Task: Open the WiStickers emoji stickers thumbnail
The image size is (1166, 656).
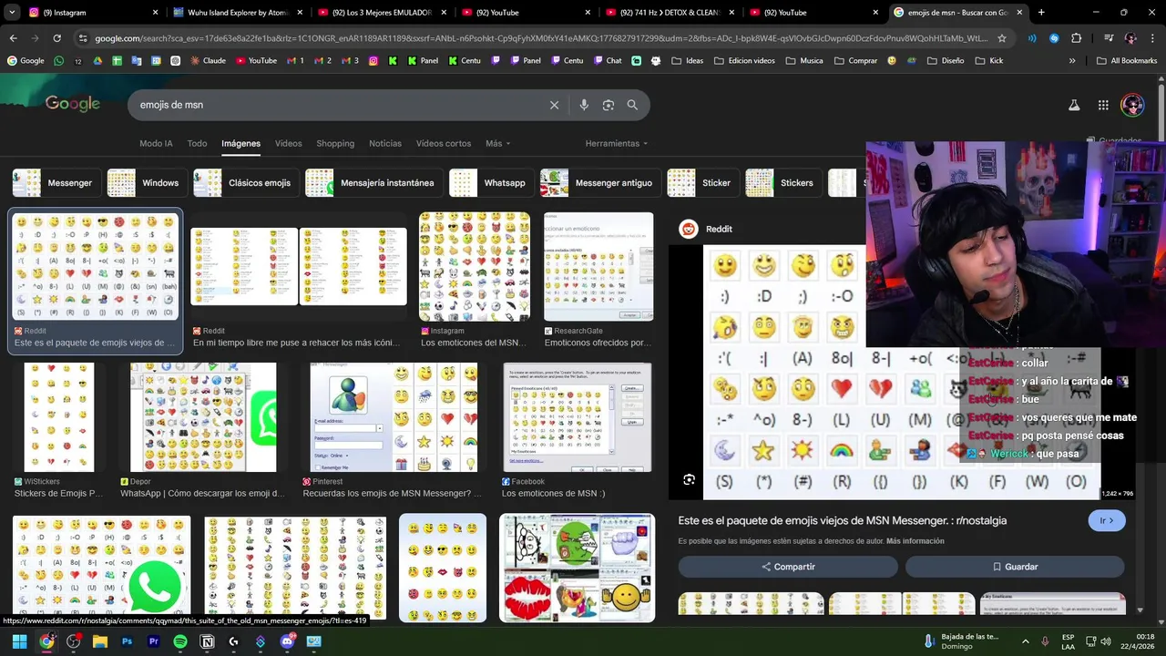Action: (59, 417)
